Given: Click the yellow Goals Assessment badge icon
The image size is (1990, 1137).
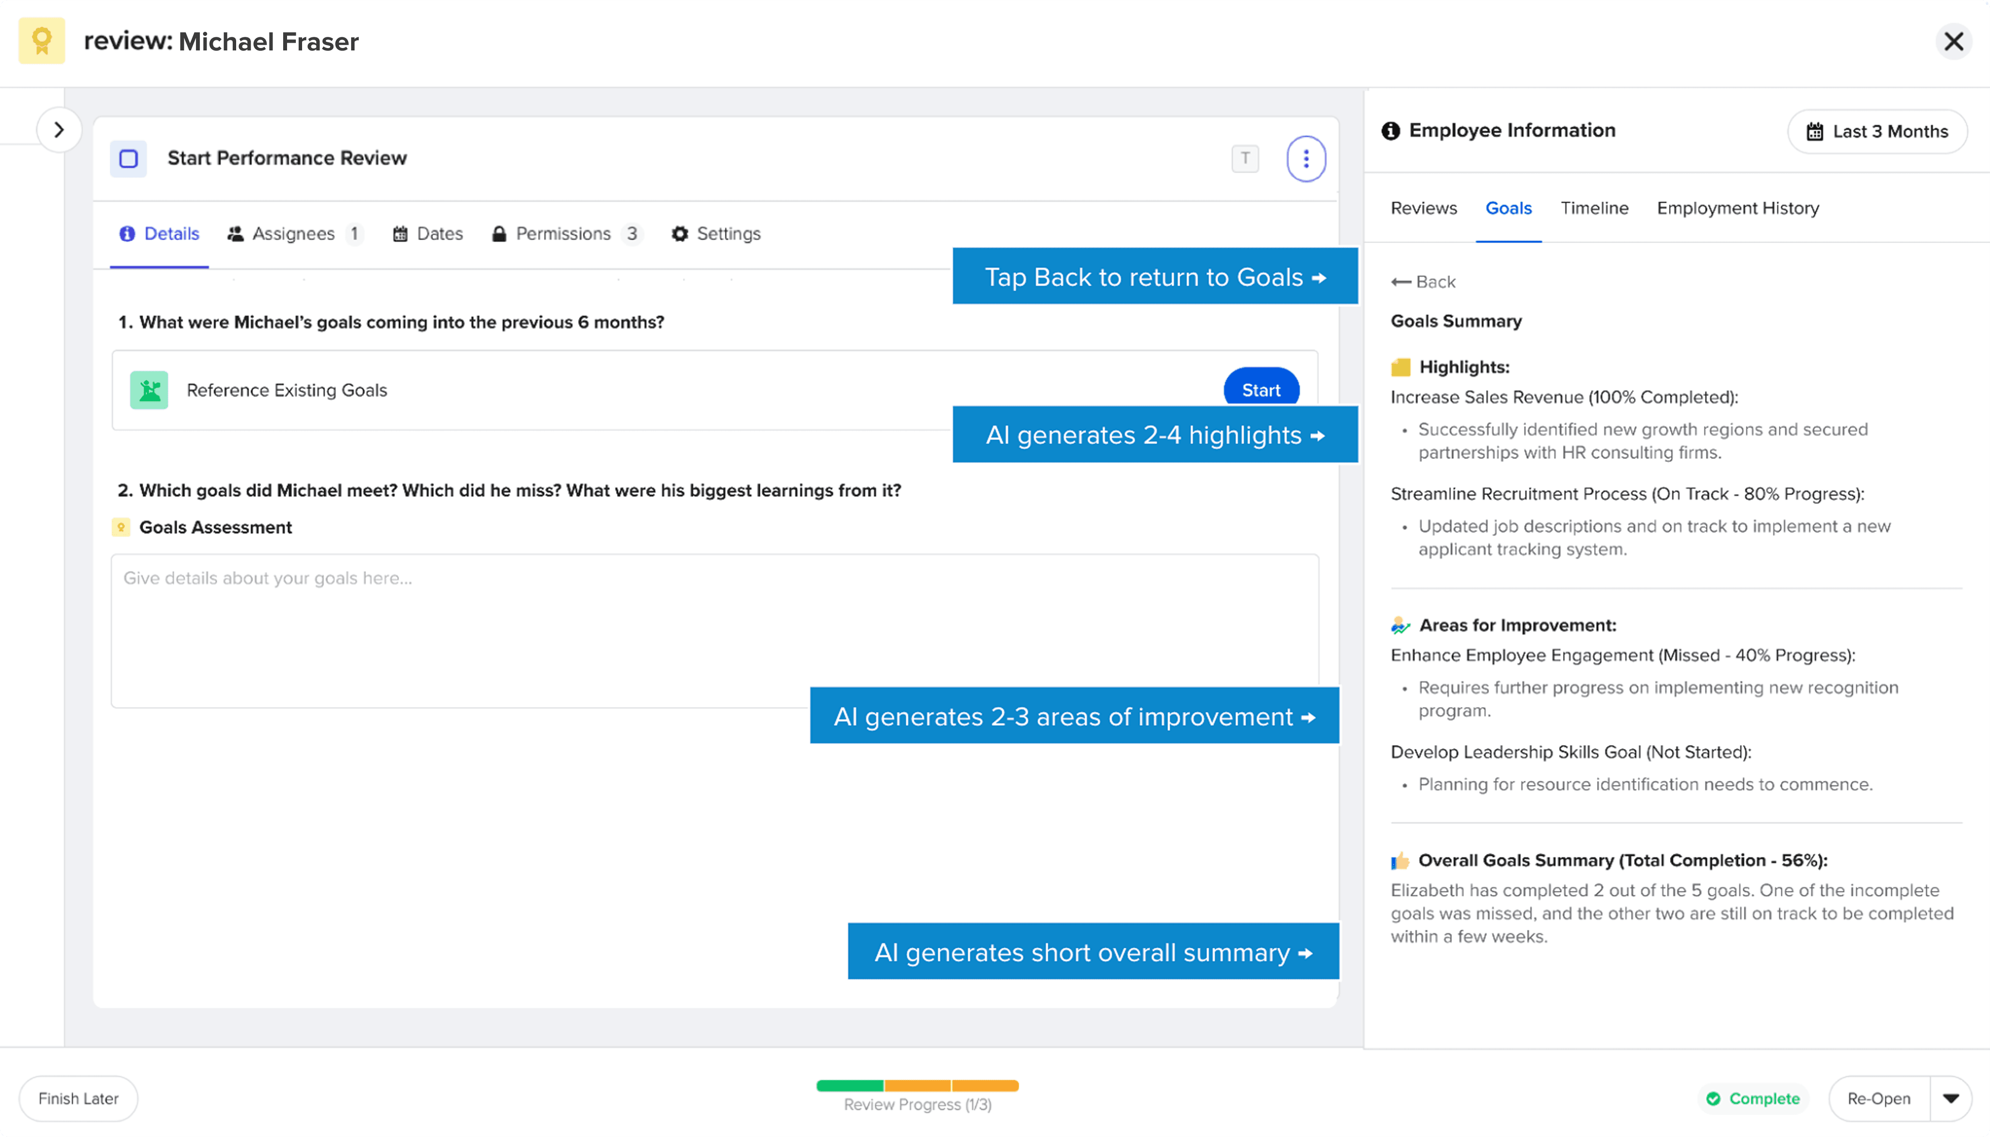Looking at the screenshot, I should [121, 528].
